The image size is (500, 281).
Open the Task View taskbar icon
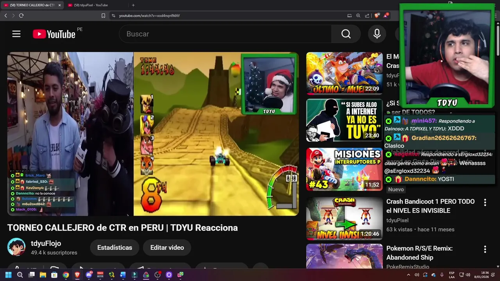pos(32,275)
